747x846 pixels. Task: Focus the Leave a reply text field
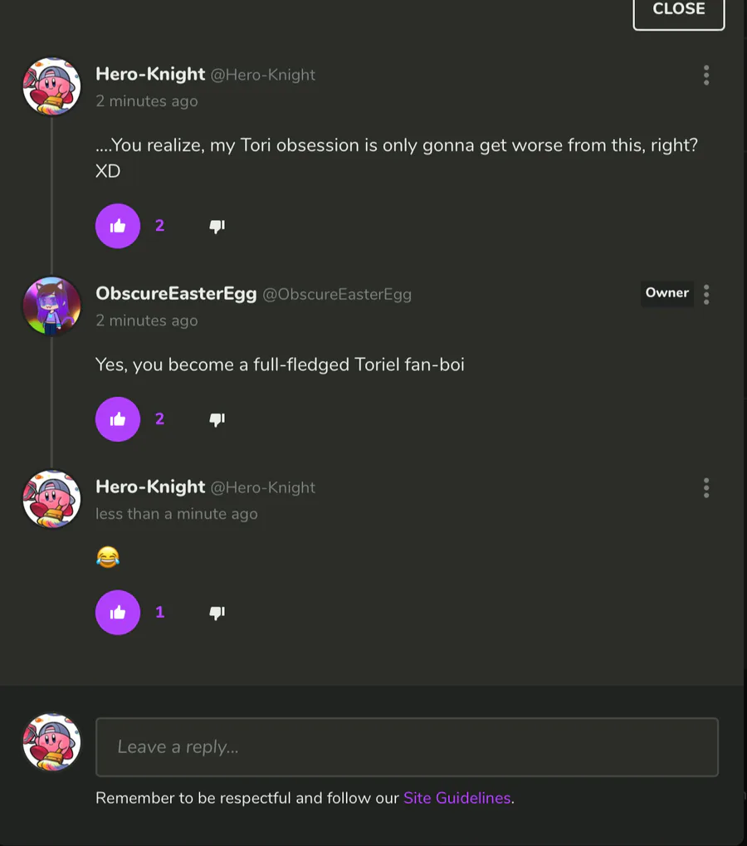click(x=407, y=747)
